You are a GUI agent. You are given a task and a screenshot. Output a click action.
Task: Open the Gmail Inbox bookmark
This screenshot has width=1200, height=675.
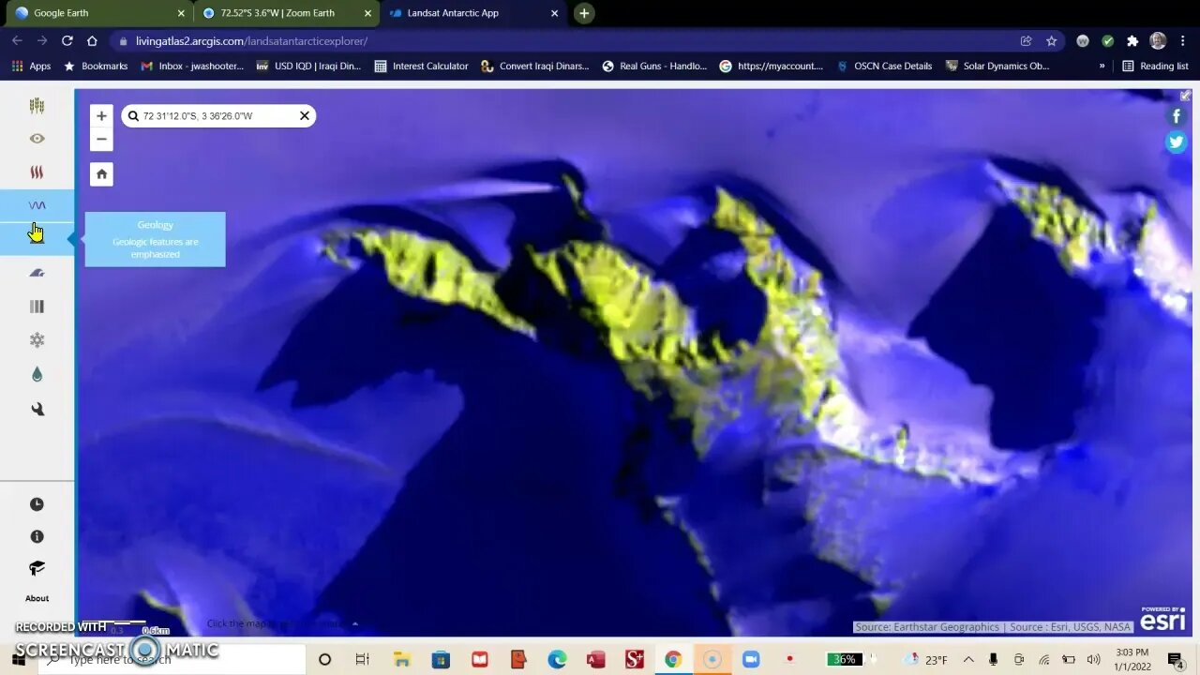192,67
